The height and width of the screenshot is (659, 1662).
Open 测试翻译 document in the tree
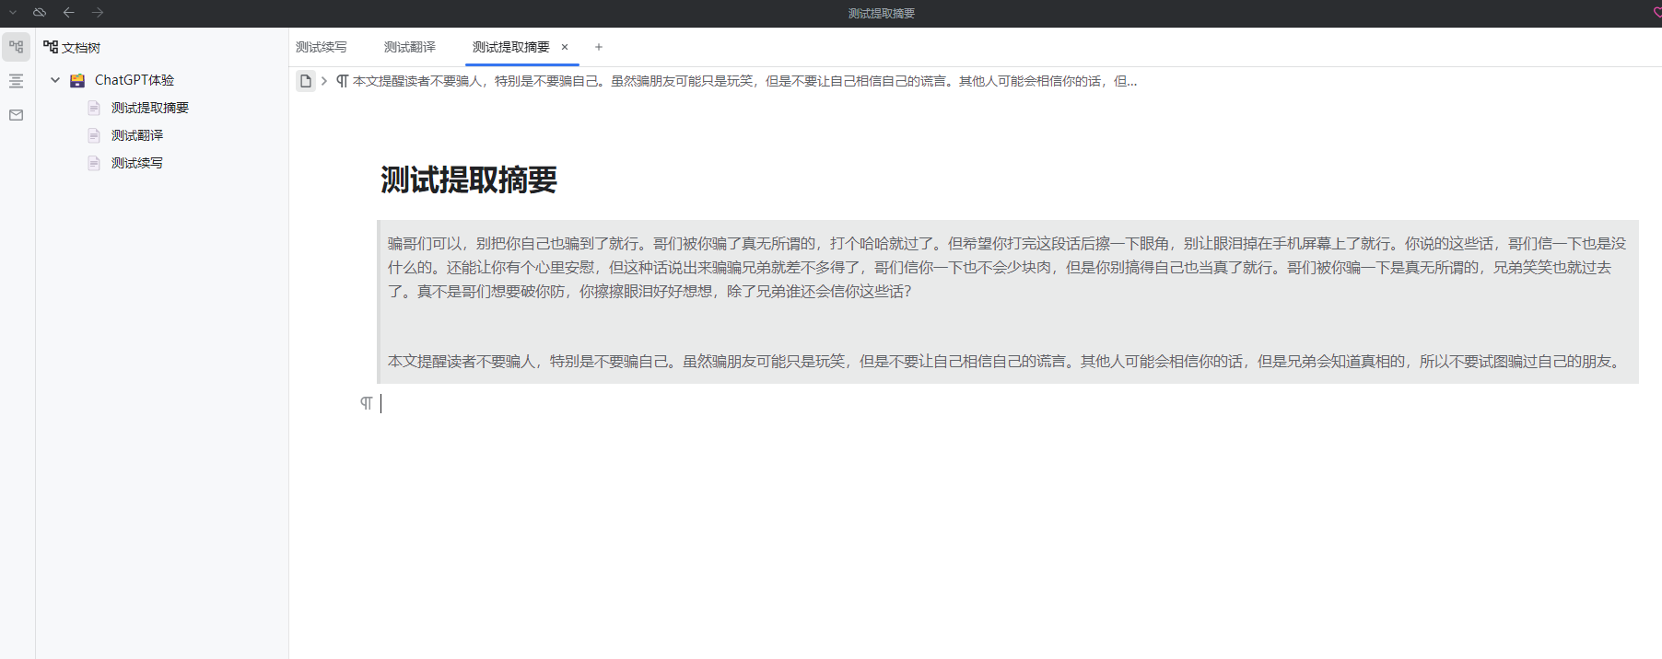pos(137,135)
